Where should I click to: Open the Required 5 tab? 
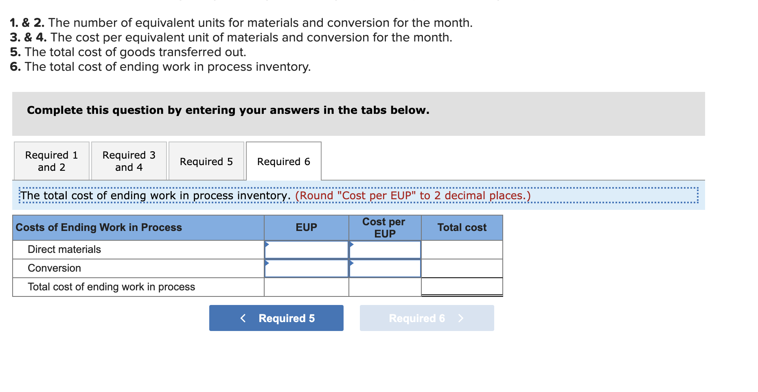pos(206,161)
